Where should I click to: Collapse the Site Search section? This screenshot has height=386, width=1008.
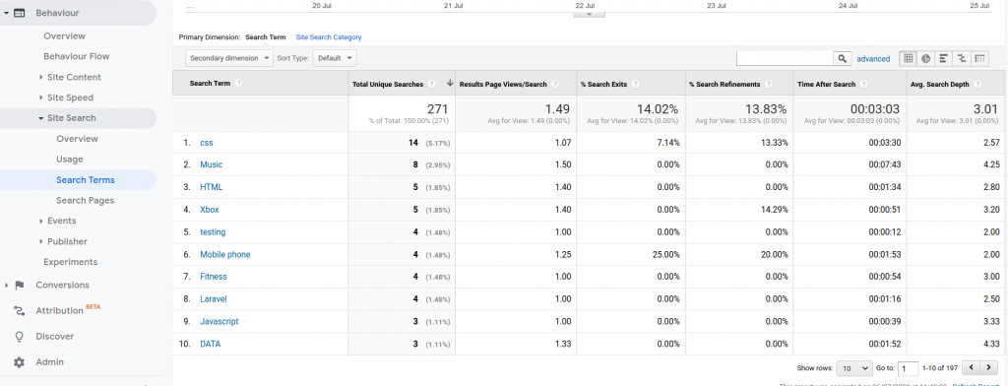tap(41, 118)
